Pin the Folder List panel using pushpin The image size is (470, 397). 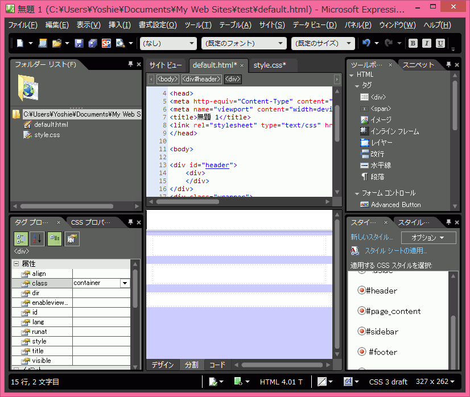(130, 65)
